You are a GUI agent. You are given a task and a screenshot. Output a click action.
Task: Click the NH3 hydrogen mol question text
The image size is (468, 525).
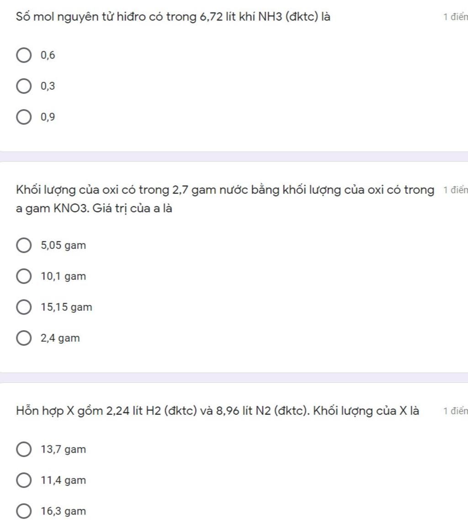pos(173,17)
